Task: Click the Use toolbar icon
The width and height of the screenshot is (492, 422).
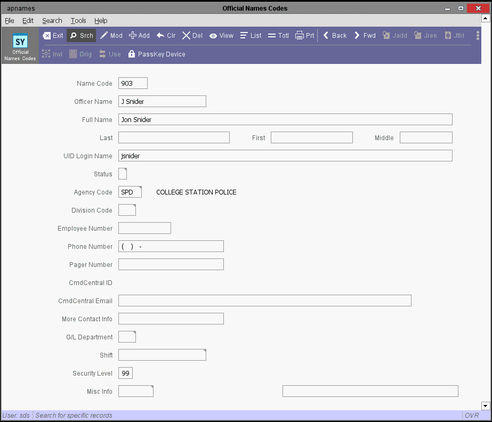Action: point(110,54)
